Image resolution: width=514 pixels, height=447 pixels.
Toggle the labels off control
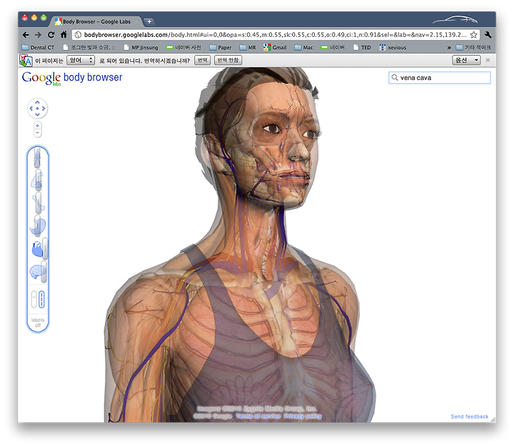[38, 322]
